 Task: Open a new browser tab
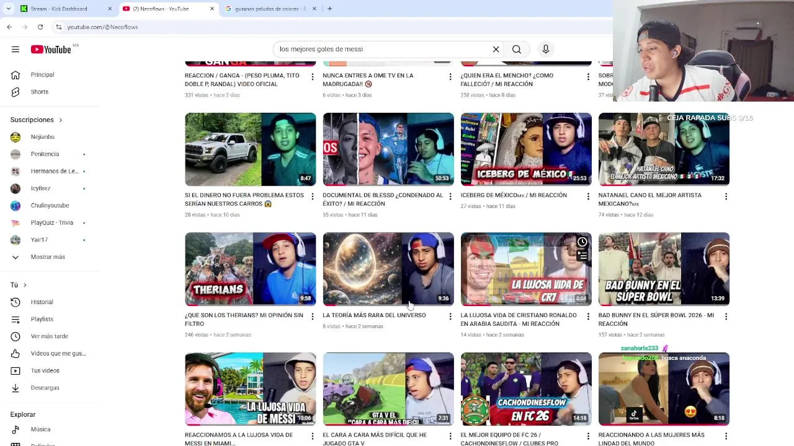(x=329, y=9)
